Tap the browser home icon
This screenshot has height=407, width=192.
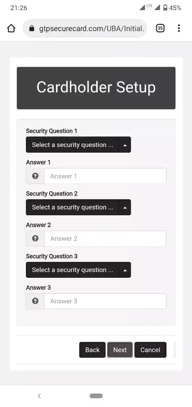click(x=11, y=28)
